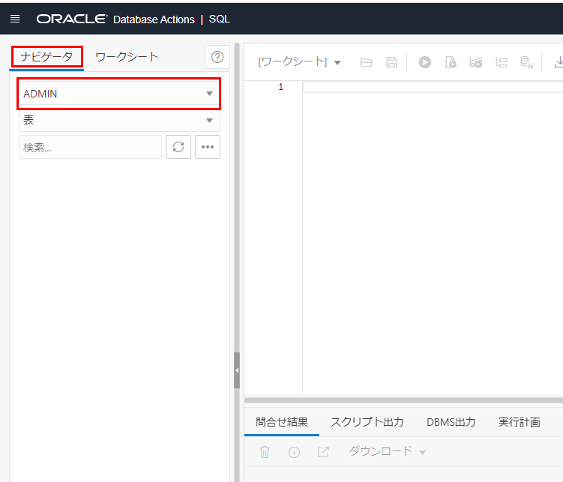Refresh the navigator object list
This screenshot has height=482, width=563.
pyautogui.click(x=178, y=147)
